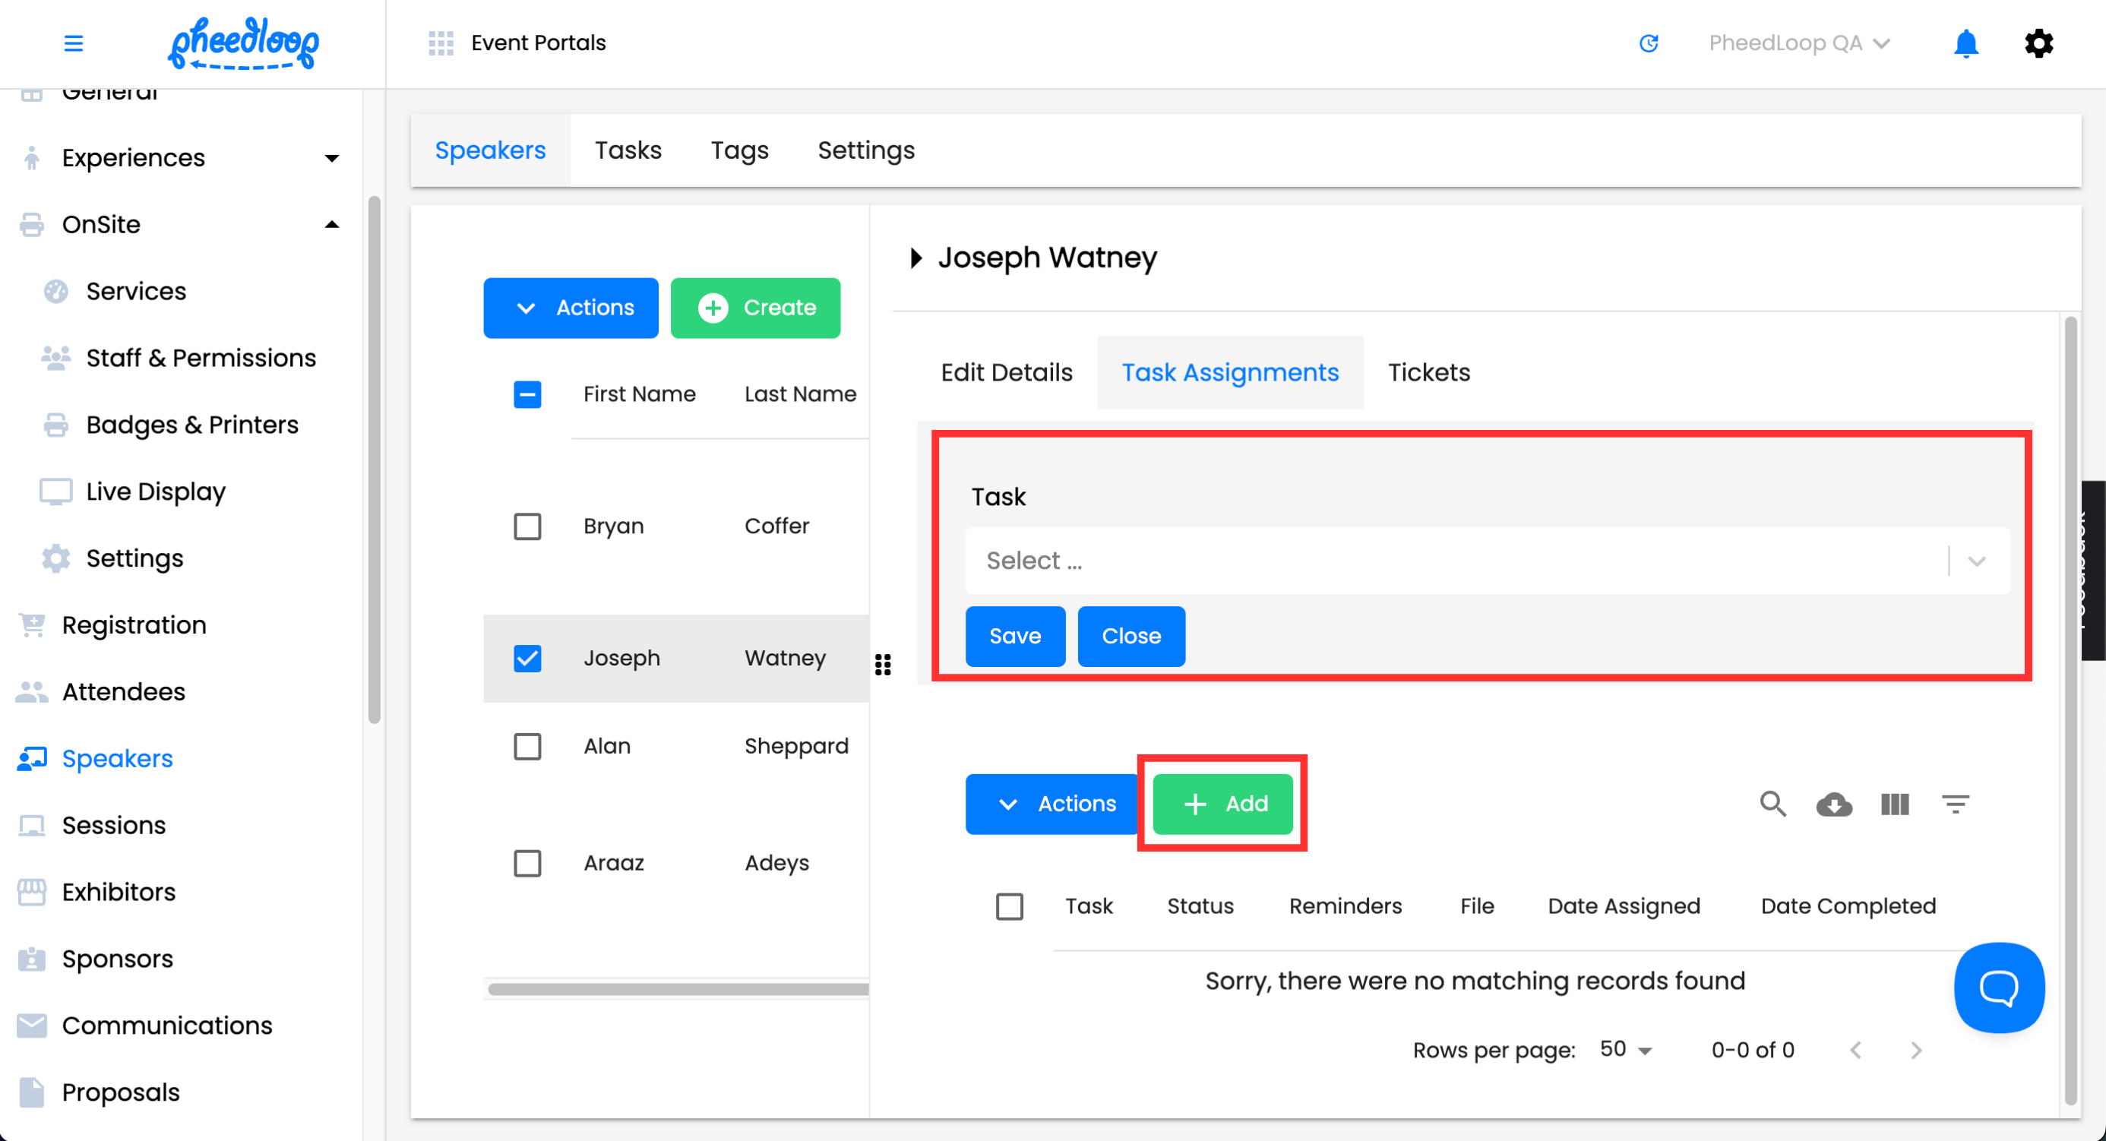Check the Bryan Coffer row checkbox
2106x1141 pixels.
[527, 526]
